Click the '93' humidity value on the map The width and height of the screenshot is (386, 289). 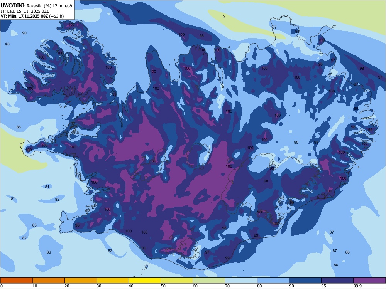(x=316, y=142)
